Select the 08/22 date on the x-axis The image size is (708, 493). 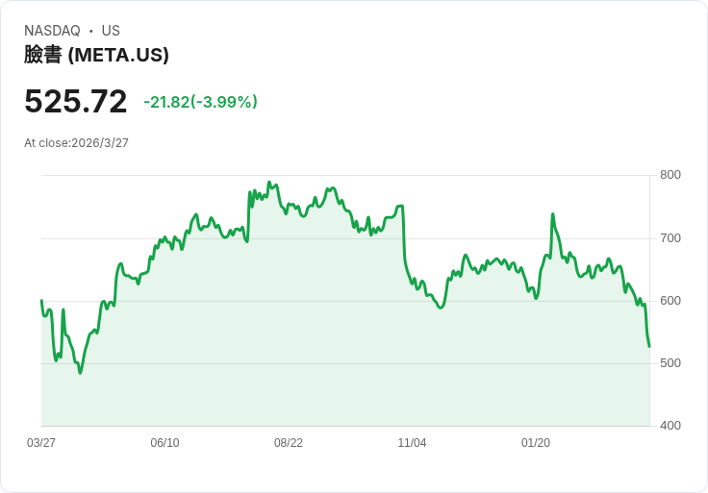289,443
